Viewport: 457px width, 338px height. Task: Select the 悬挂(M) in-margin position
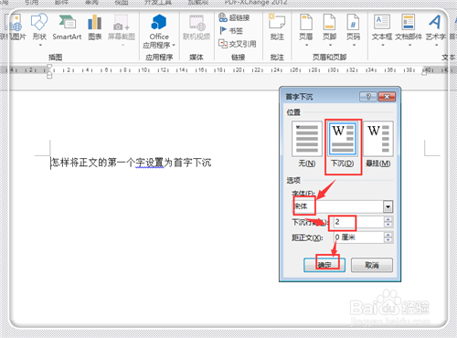pyautogui.click(x=378, y=144)
